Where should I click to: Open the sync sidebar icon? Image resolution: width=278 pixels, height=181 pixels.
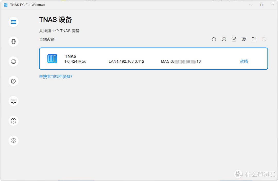click(x=13, y=61)
